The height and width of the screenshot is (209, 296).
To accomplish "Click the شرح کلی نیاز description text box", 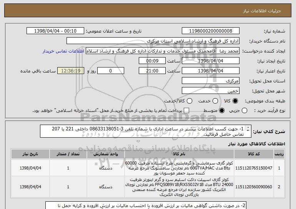I will (x=146, y=131).
